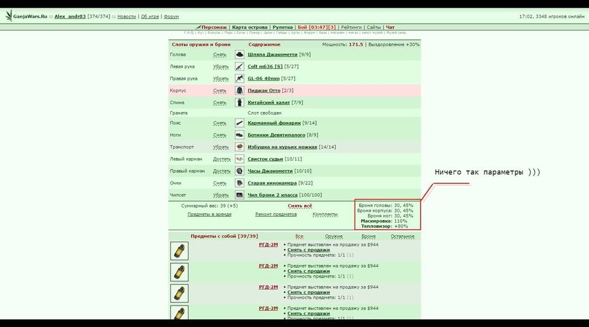The width and height of the screenshot is (589, 327).
Task: Open the Китайский халат item link
Action: [x=269, y=102]
